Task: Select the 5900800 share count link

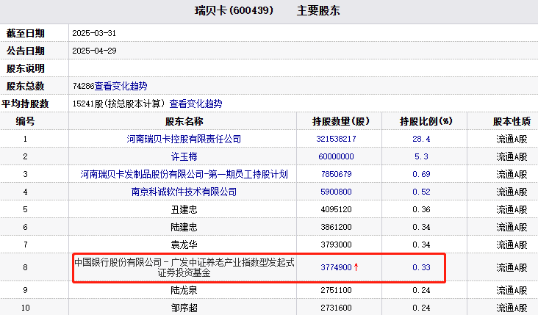Action: coord(336,192)
